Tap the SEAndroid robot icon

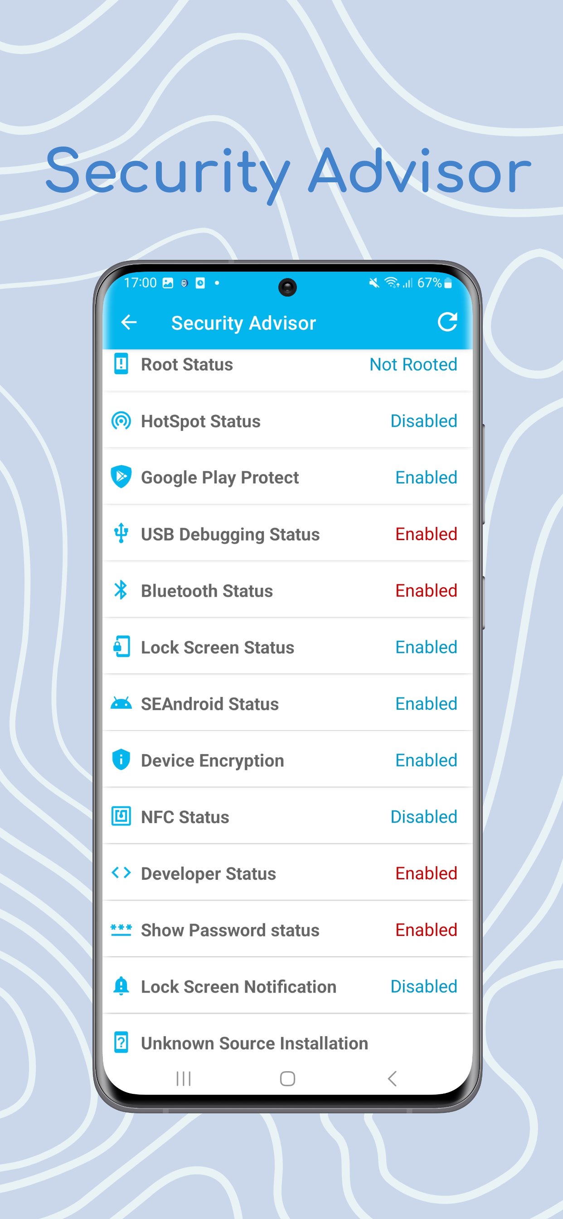(x=121, y=704)
